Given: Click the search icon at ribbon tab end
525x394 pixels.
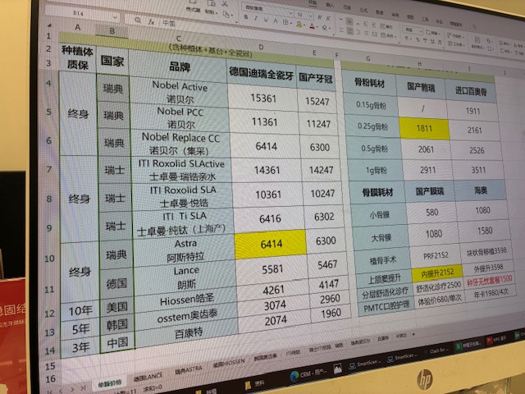Looking at the screenshot, I should click(x=474, y=26).
